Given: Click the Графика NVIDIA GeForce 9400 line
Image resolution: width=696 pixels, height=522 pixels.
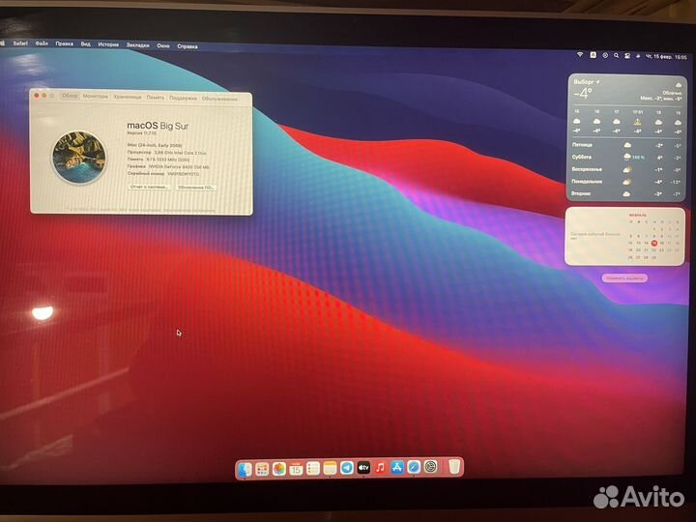Looking at the screenshot, I should click(168, 167).
